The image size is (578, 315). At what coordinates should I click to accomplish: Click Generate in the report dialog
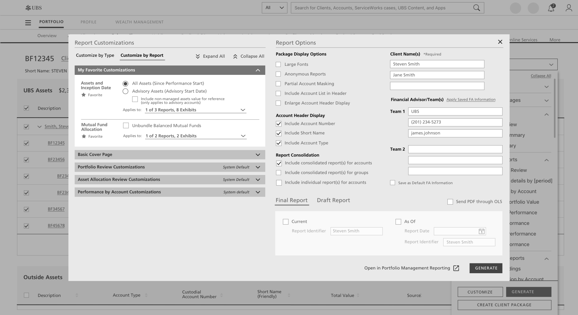click(x=486, y=268)
